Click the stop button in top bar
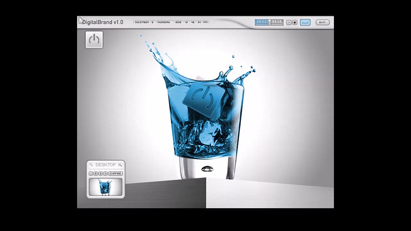The height and width of the screenshot is (231, 411). tap(295, 22)
